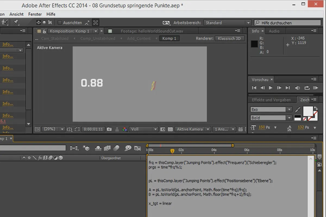This screenshot has width=326, height=217.
Task: Open the workspace reset icon next to Arbeitsbereich
Action: (166, 23)
